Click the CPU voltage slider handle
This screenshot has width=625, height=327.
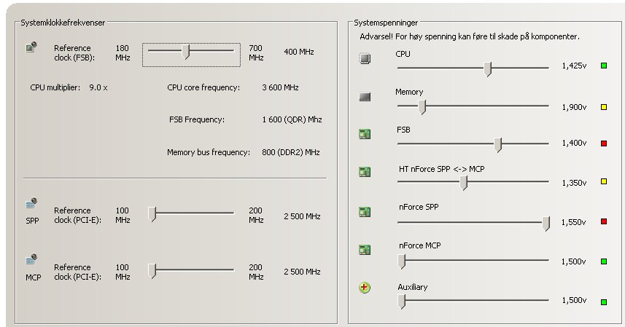tap(487, 68)
